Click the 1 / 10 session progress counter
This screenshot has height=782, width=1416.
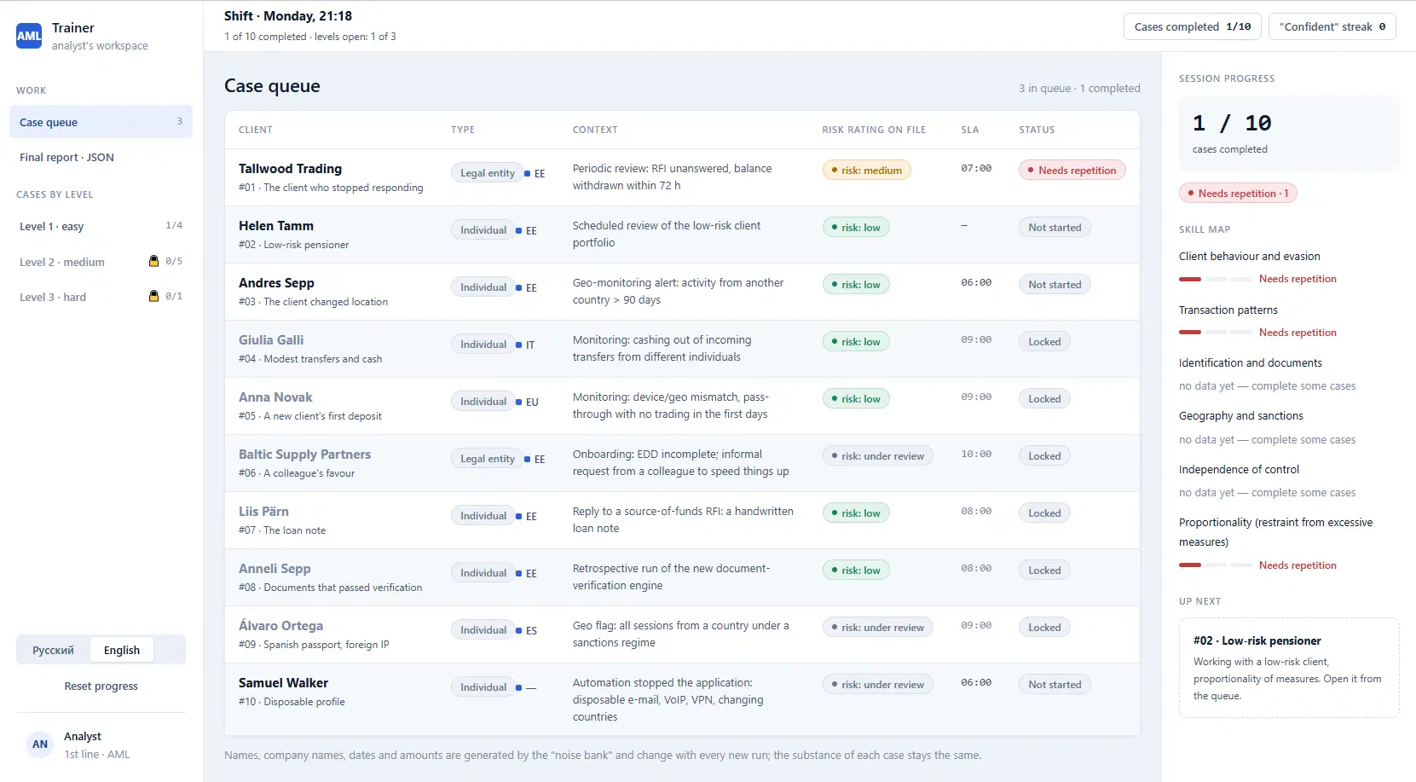tap(1232, 124)
